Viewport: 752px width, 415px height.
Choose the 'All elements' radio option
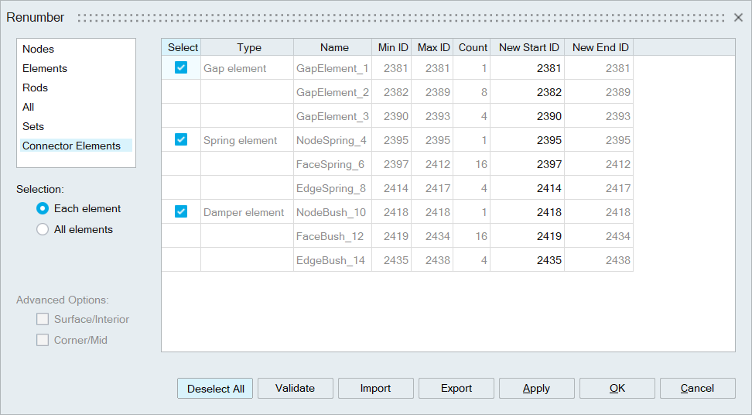[x=43, y=229]
